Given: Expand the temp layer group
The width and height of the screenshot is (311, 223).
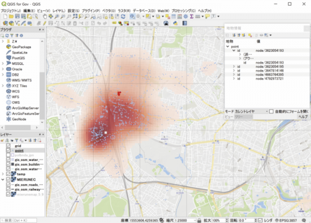Looking at the screenshot, I should tap(3, 174).
